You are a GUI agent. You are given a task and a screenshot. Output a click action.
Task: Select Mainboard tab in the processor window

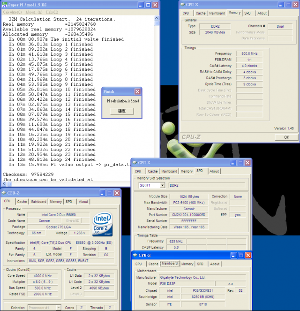click(38, 202)
